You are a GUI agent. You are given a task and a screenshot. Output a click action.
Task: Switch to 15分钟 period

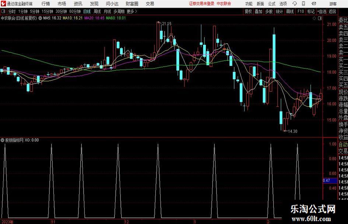(48, 11)
